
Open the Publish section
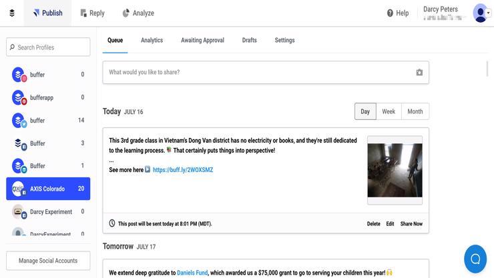tap(47, 13)
